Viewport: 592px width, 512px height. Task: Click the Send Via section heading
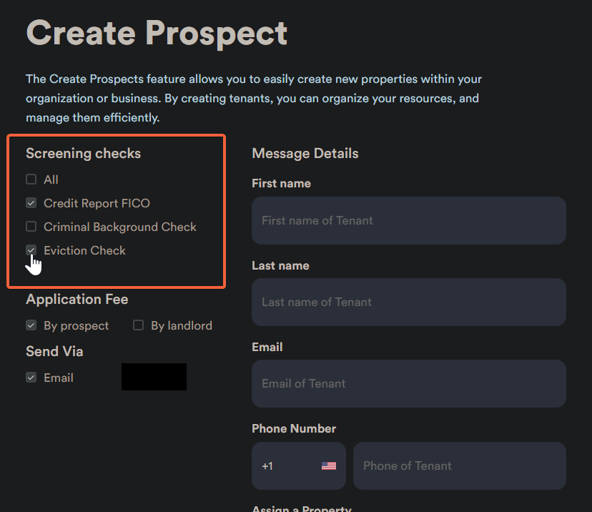pos(54,352)
